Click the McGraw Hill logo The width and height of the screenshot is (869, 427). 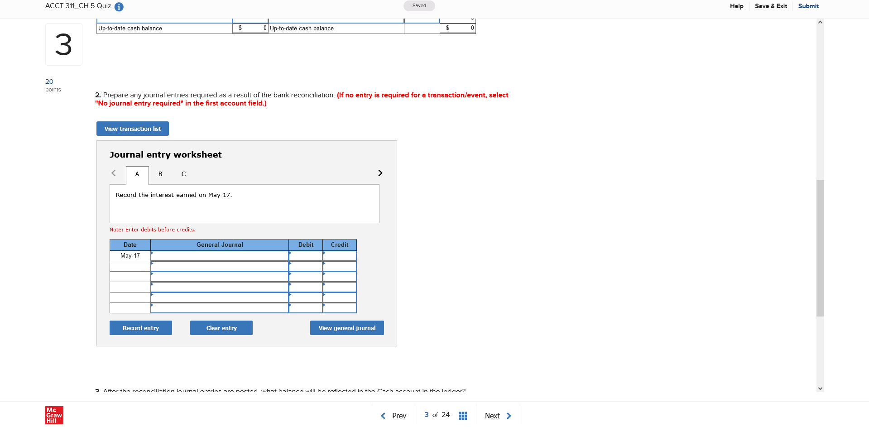coord(54,415)
